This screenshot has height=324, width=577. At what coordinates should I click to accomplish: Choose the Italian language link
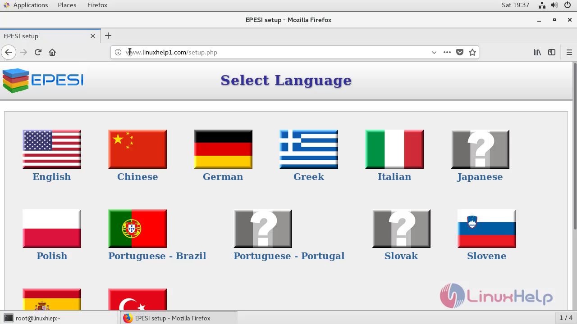click(x=394, y=177)
